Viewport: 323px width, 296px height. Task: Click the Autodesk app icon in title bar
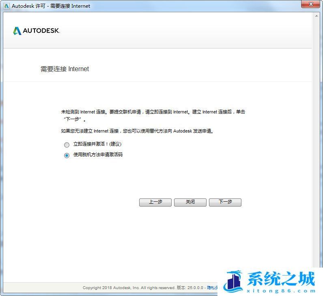pyautogui.click(x=6, y=6)
